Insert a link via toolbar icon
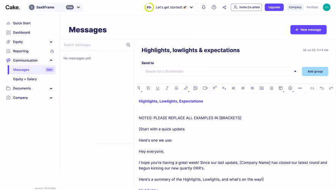The image size is (336, 190). tap(186, 88)
